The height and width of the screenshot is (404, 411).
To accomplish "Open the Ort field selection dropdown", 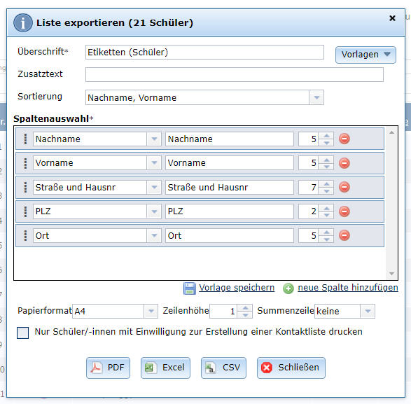I will [x=154, y=235].
